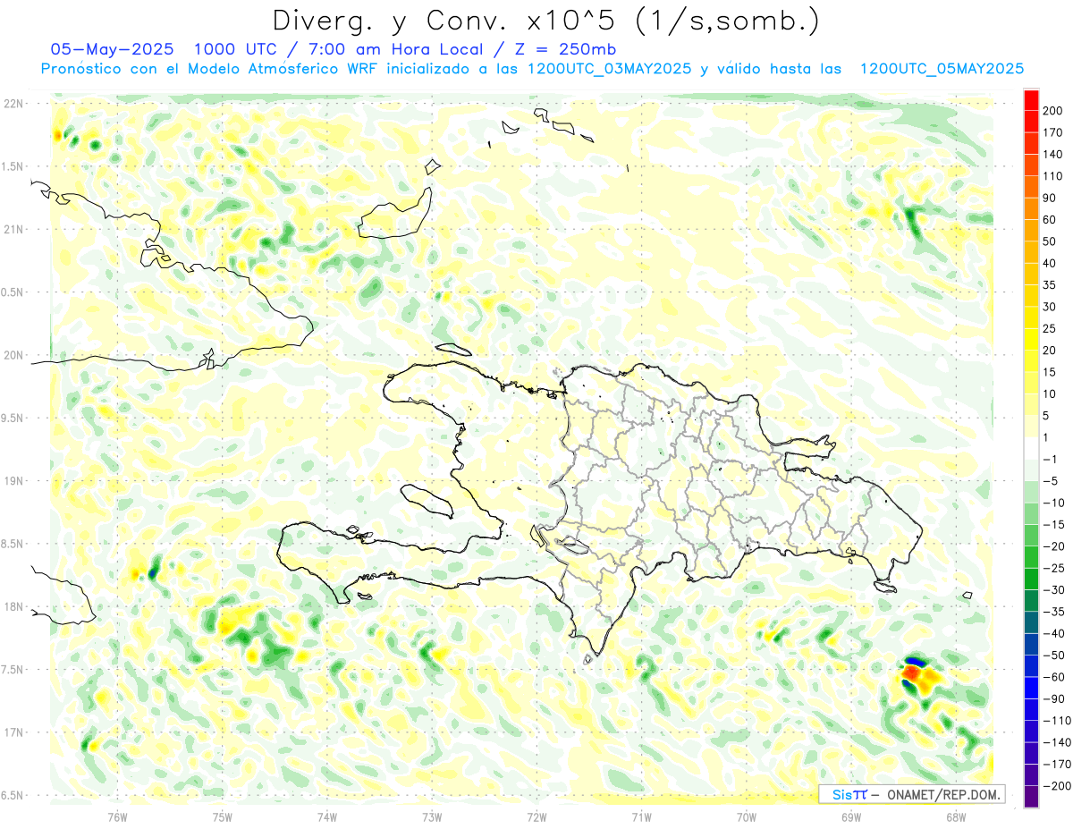The image size is (1073, 829).
Task: Select the legend swatch between -25 and -30
Action: tap(1031, 579)
